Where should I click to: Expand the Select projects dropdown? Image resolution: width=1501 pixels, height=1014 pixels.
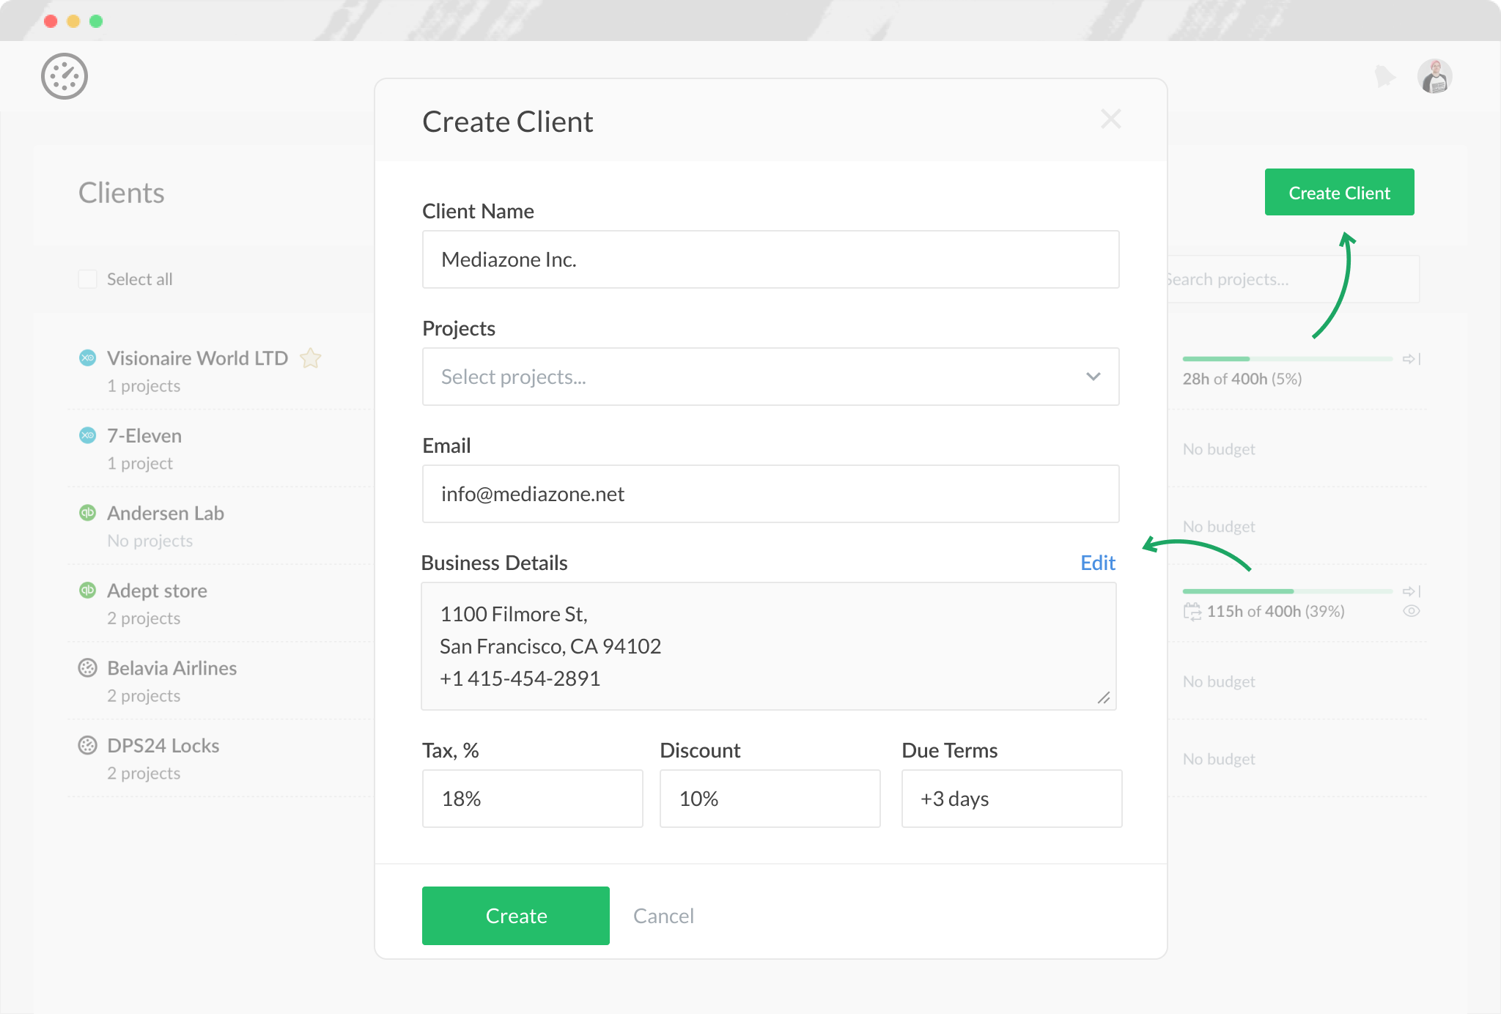coord(770,377)
